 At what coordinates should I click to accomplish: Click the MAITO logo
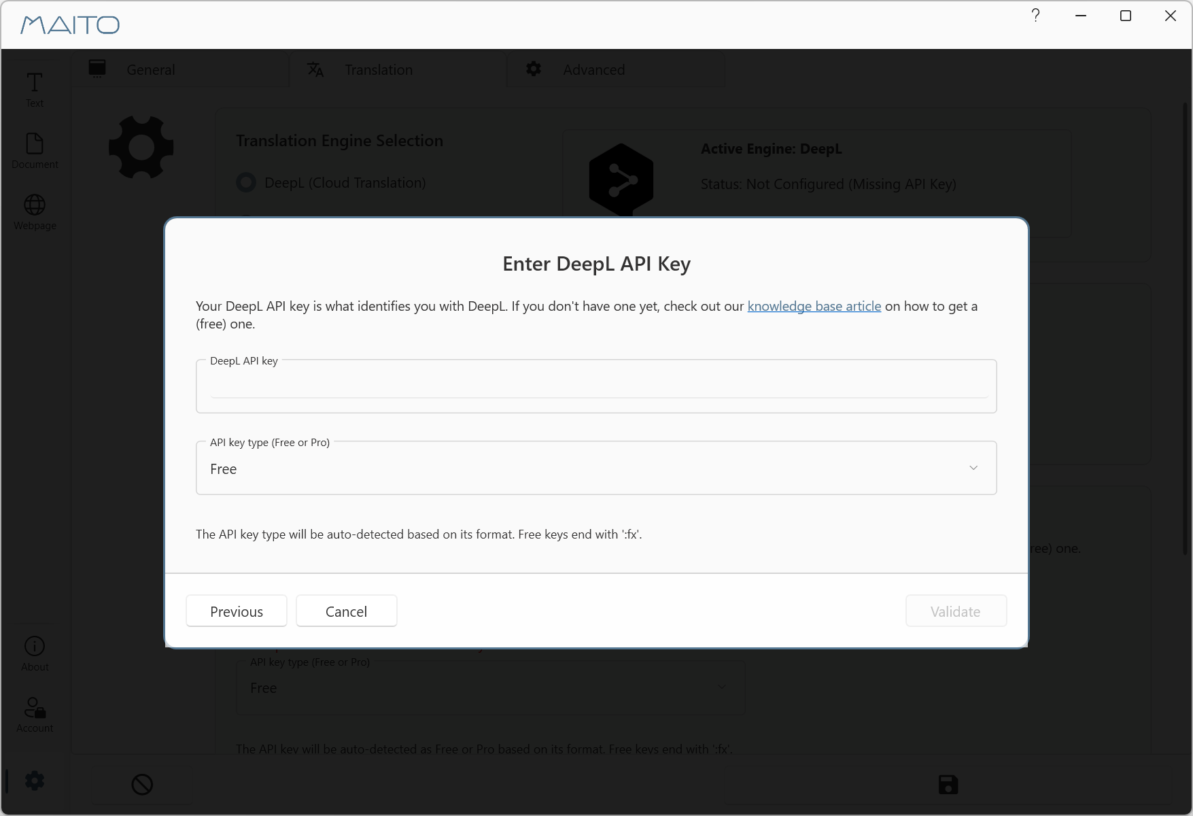coord(70,25)
